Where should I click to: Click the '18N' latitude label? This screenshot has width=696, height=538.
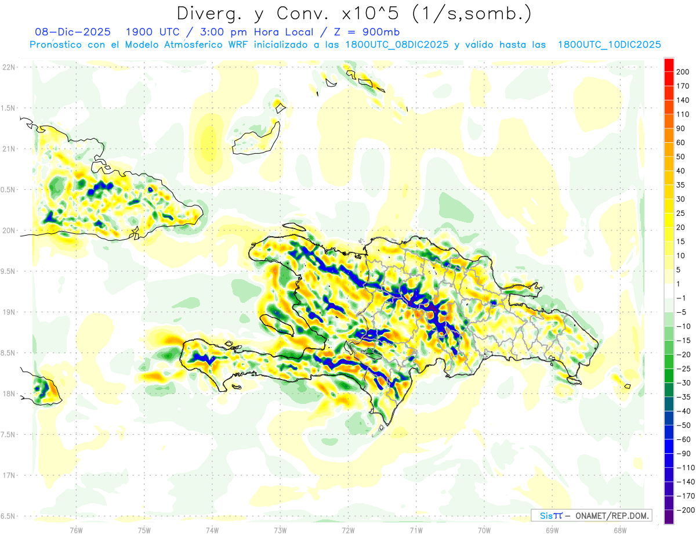click(9, 393)
